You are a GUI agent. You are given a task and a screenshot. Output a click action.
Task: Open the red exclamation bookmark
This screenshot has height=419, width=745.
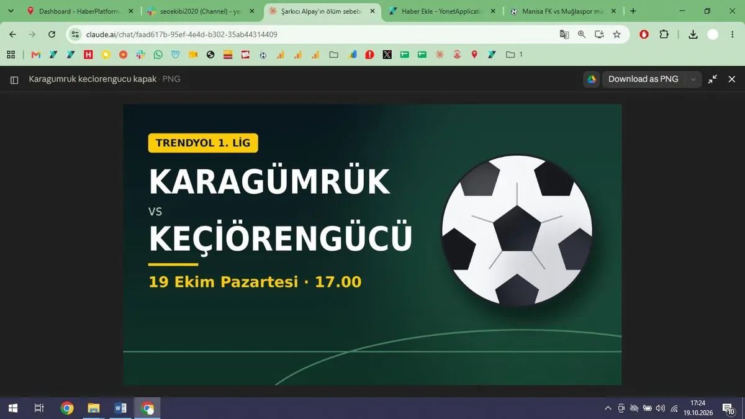tap(370, 55)
